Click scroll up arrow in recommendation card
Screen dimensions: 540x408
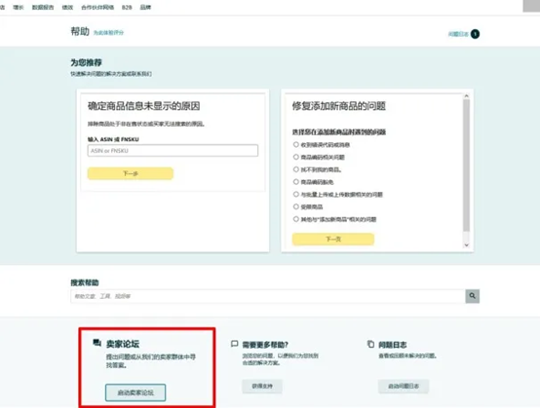coord(466,96)
